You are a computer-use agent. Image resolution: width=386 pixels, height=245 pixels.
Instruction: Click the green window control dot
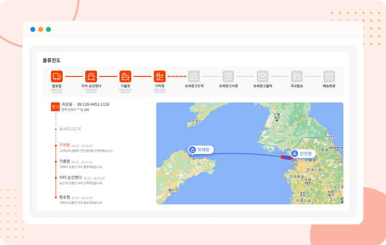48,29
